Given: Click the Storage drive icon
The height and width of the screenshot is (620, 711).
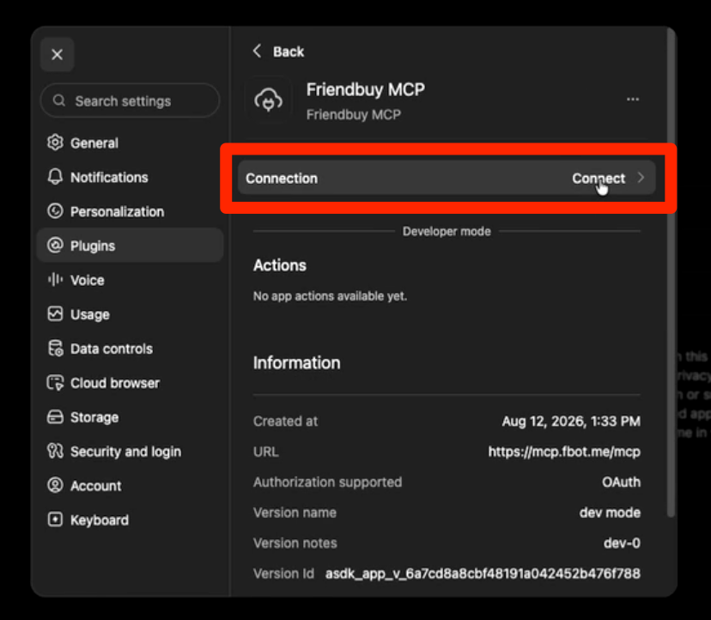Looking at the screenshot, I should (55, 416).
